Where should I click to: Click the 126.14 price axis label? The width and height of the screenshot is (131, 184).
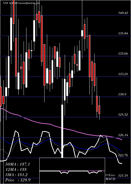pyautogui.click(x=123, y=135)
